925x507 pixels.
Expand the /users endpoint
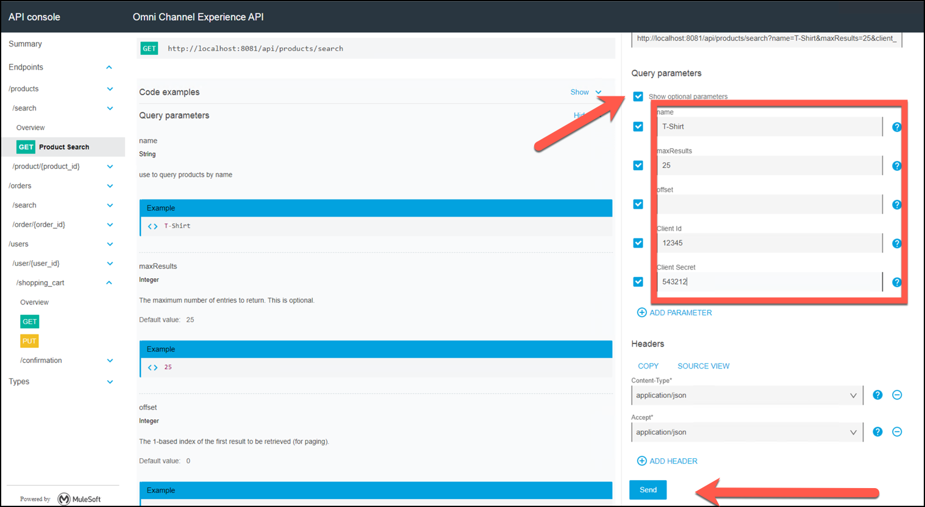coord(110,244)
